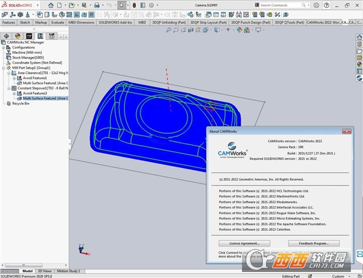The height and width of the screenshot is (278, 363).
Task: Click the Print icon
Action: coord(97,5)
